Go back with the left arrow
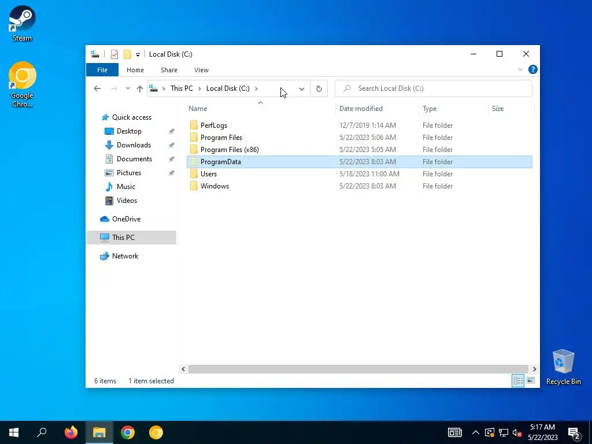 (97, 88)
